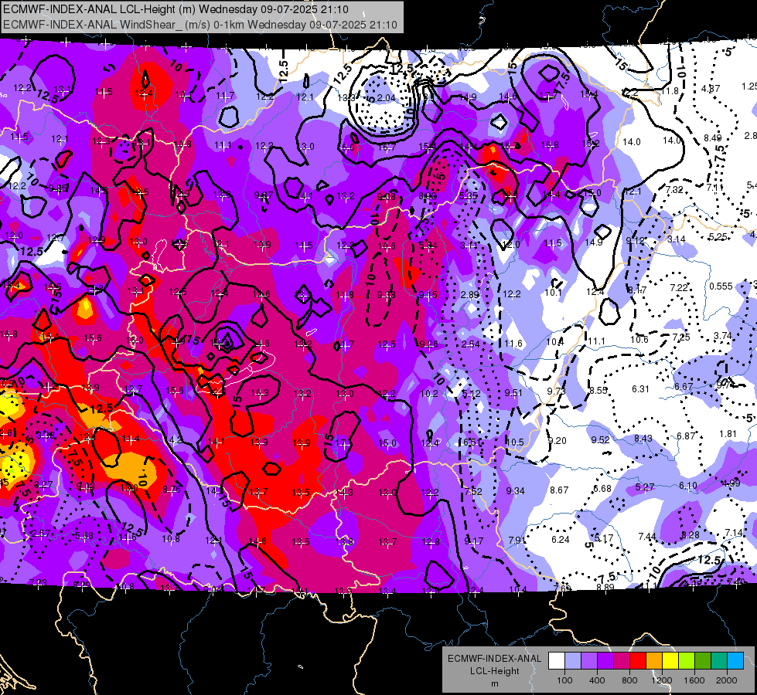Click the map value 3.74

pyautogui.click(x=723, y=336)
